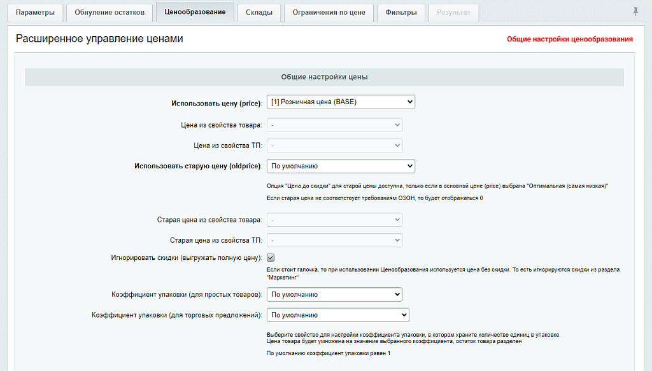Click the red 'Общие настройки ценообразования' link
The height and width of the screenshot is (371, 652).
coord(569,39)
